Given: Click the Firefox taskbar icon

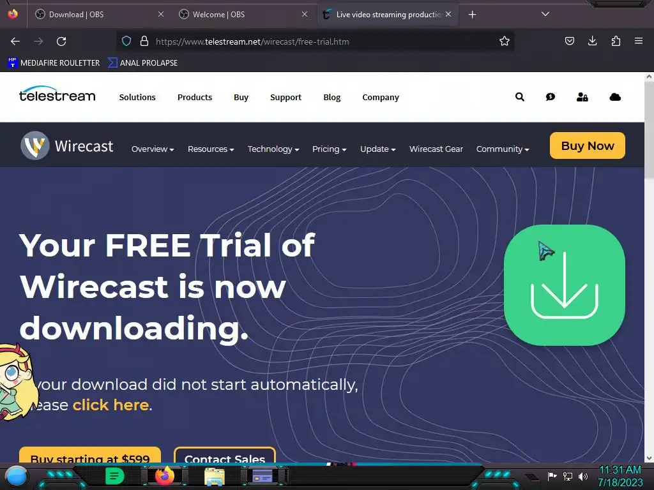Looking at the screenshot, I should click(165, 476).
